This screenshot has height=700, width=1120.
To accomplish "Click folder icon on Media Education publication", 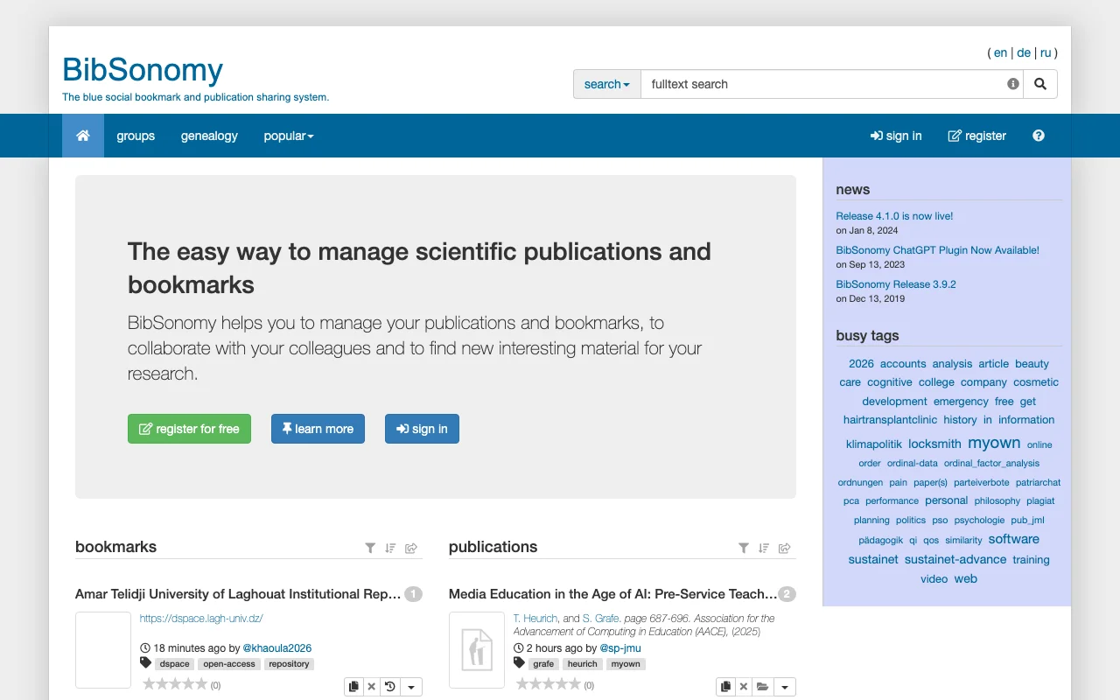I will (x=763, y=687).
